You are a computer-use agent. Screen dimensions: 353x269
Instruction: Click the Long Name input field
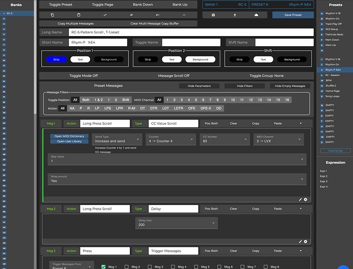pos(191,32)
